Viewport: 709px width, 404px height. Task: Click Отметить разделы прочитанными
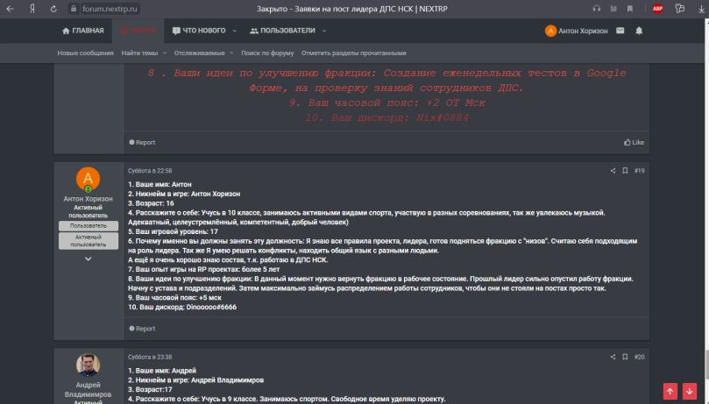353,53
